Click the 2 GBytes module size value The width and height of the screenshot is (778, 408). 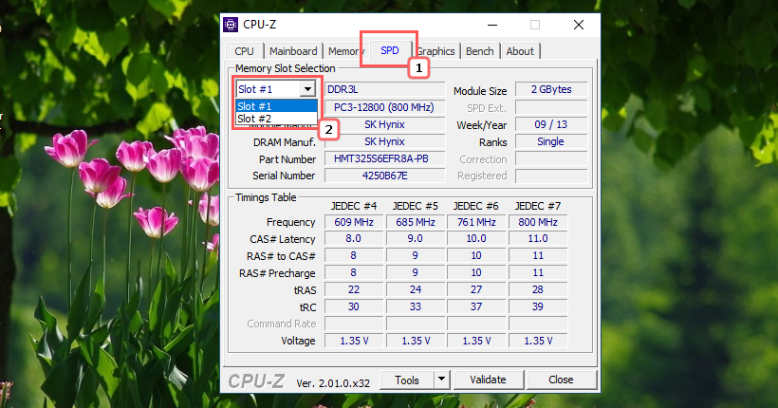coord(551,89)
